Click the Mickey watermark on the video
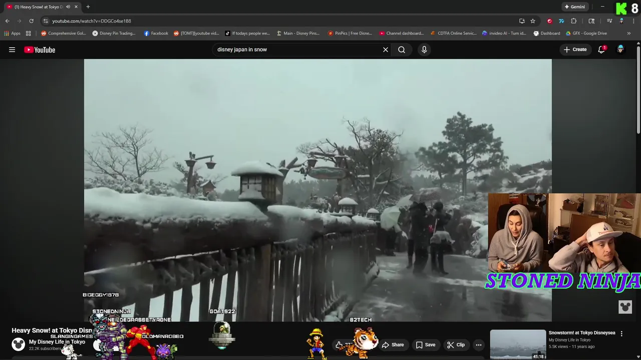641x360 pixels. (x=625, y=306)
